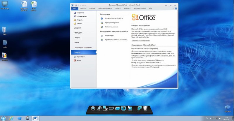
Task: Click Выход to exit Word
Action: (78, 60)
